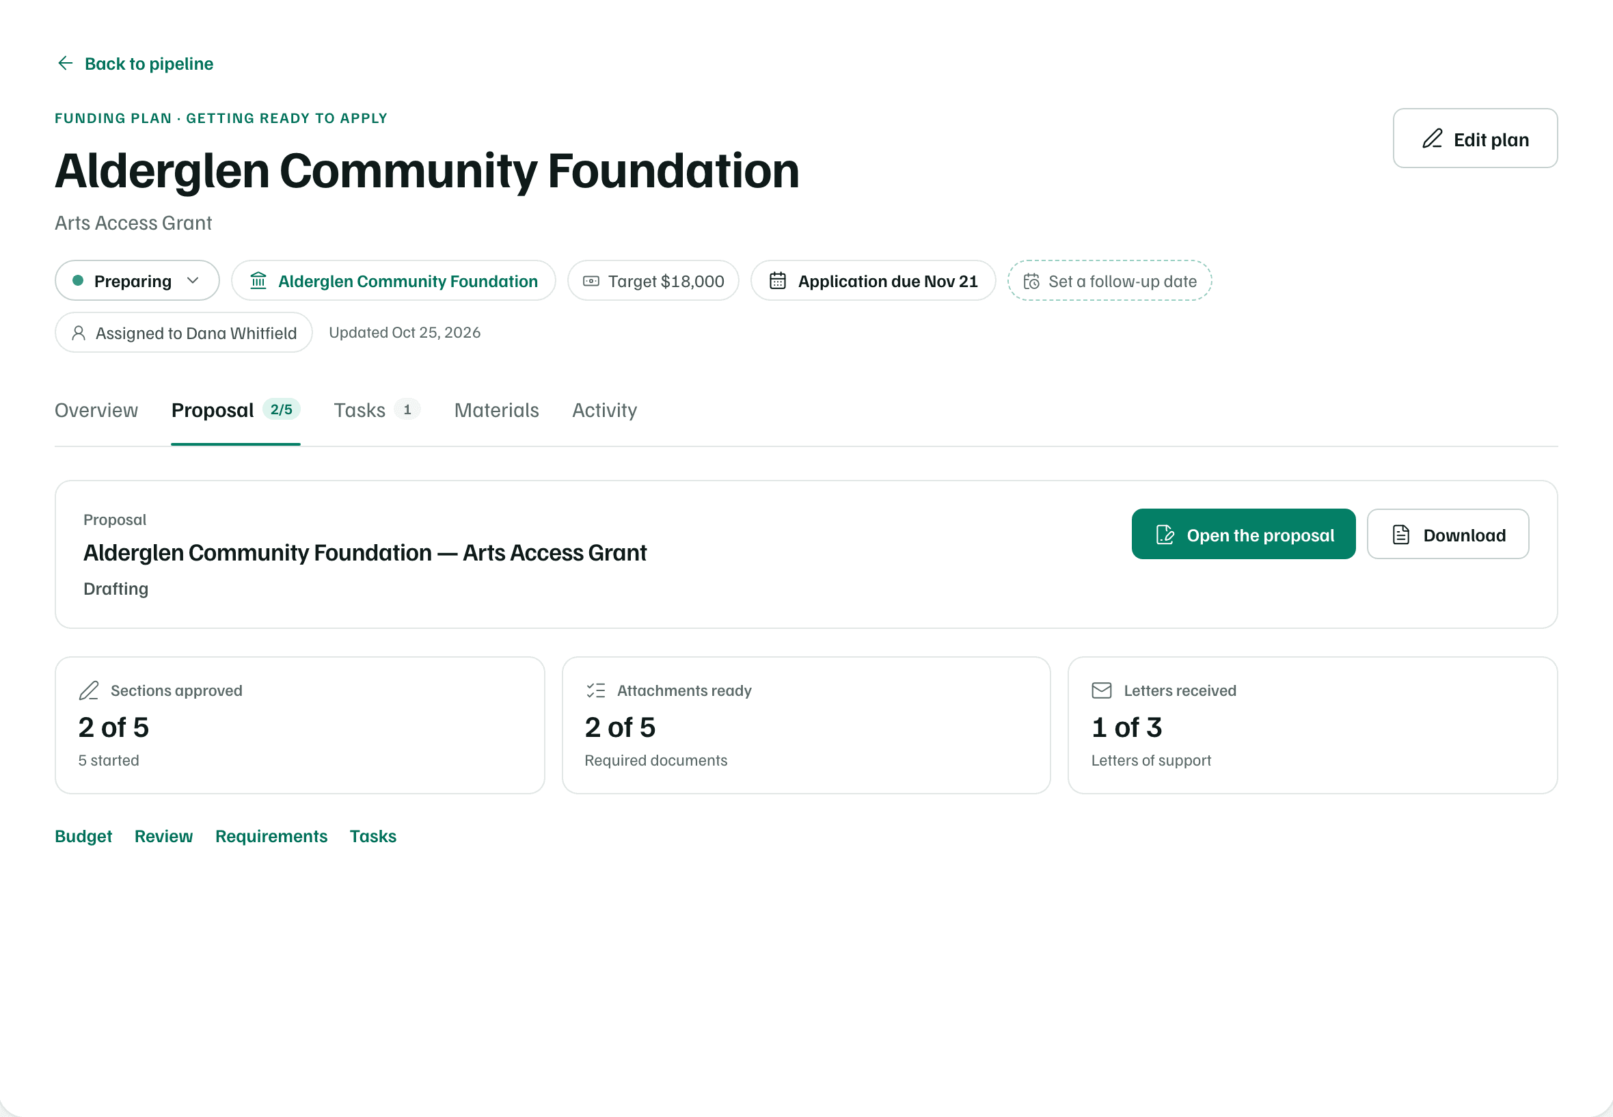1613x1117 pixels.
Task: Click Assigned to Dana Whitfield chip
Action: point(183,332)
